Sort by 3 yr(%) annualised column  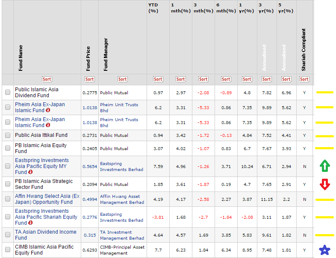267,79
